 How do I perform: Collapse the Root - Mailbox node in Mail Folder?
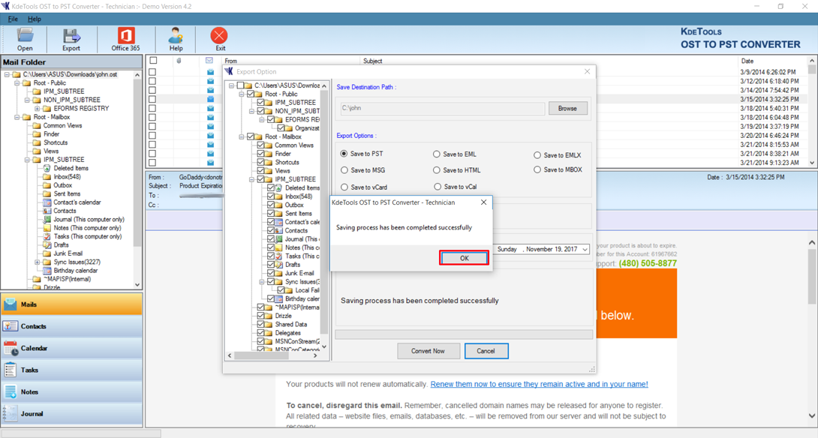click(x=17, y=117)
